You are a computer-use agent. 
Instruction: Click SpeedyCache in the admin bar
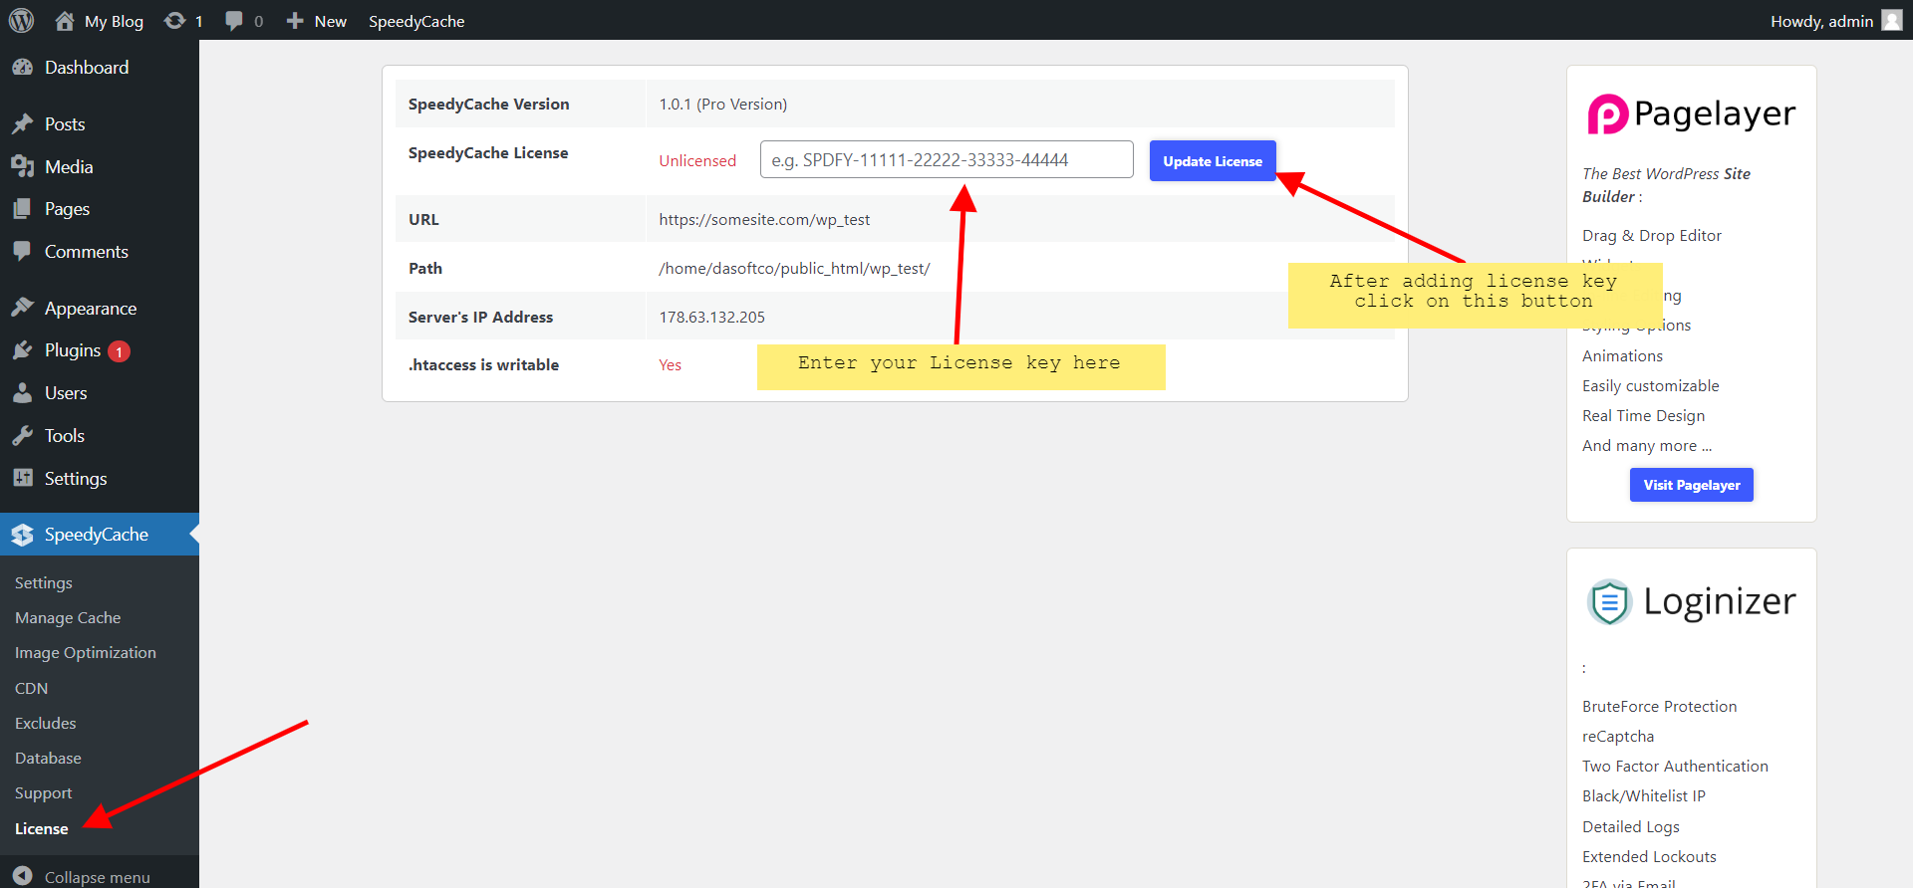(x=416, y=21)
